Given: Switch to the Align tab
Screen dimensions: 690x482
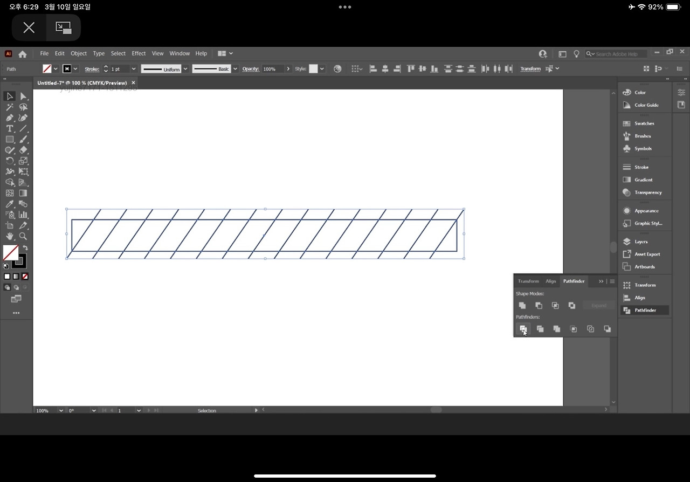Looking at the screenshot, I should [x=550, y=281].
